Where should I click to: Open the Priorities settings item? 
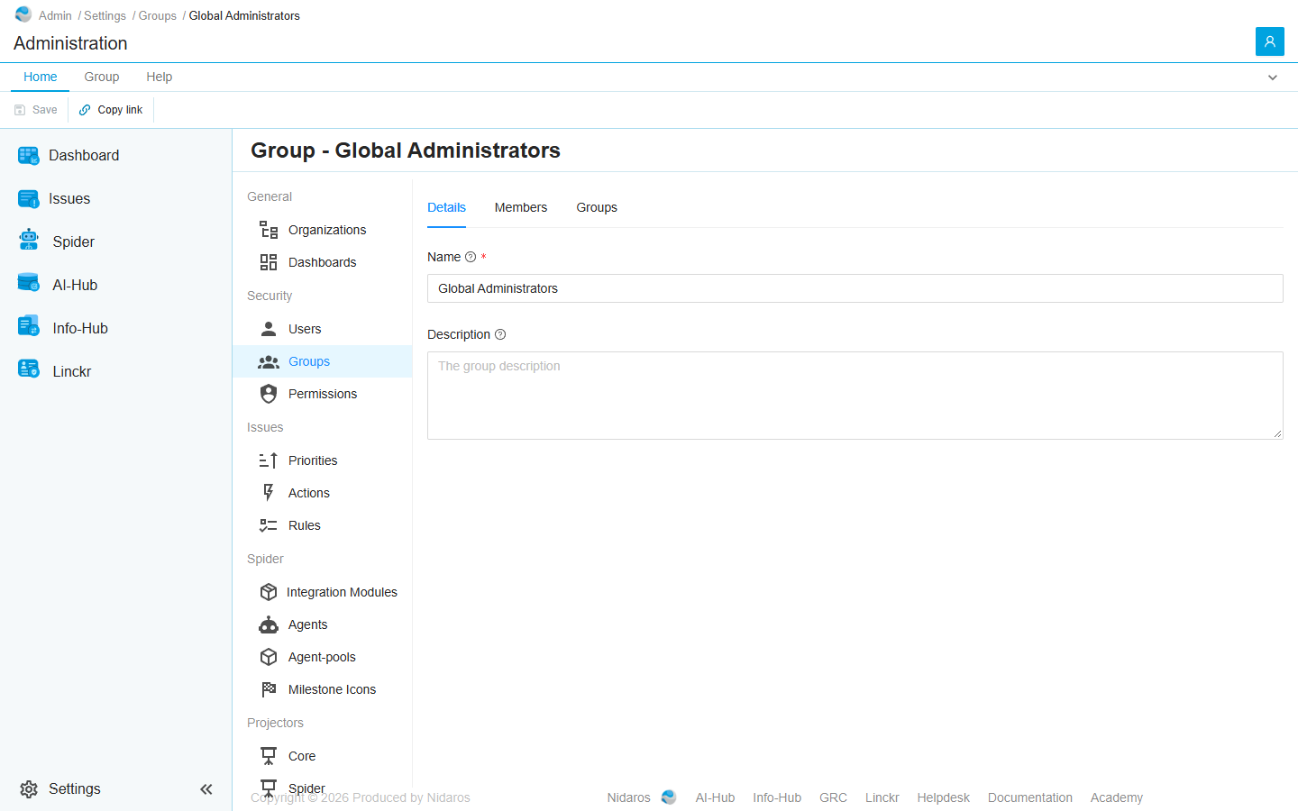323,460
